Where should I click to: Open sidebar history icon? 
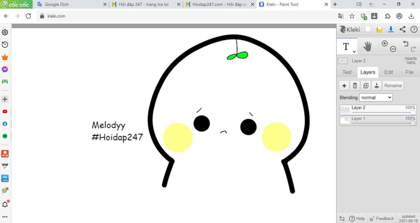[x=5, y=45]
